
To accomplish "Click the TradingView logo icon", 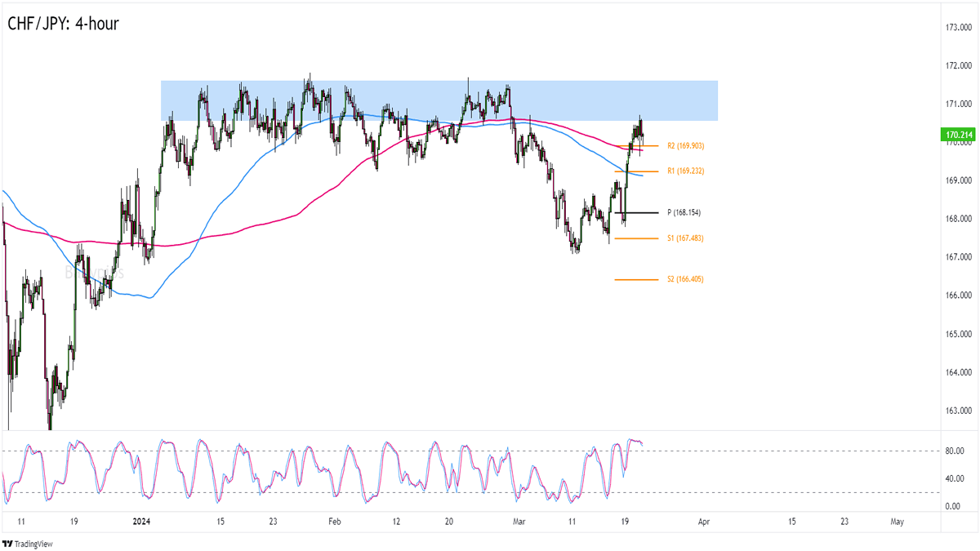I will click(x=9, y=543).
